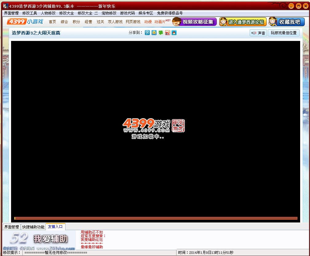Open the 双人游戏 category
Image resolution: width=310 pixels, height=256 pixels.
click(115, 22)
